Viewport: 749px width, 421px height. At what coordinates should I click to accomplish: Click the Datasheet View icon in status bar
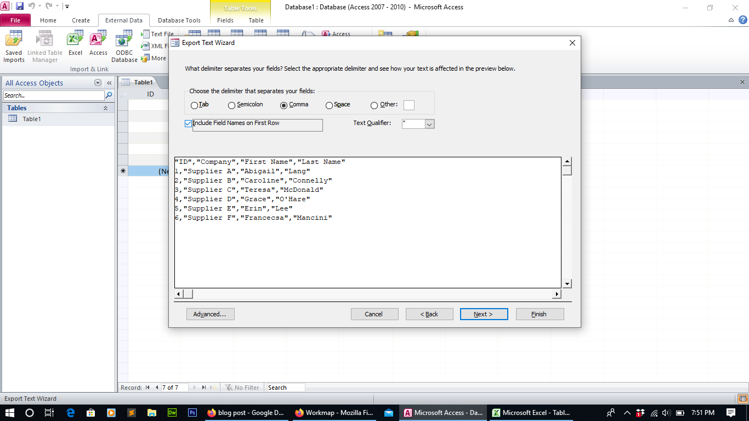[x=742, y=399]
